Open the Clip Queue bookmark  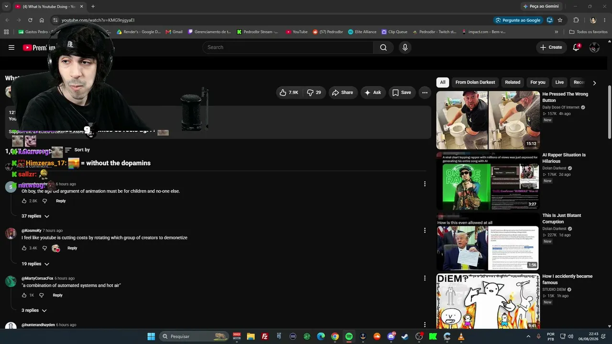[x=394, y=32]
